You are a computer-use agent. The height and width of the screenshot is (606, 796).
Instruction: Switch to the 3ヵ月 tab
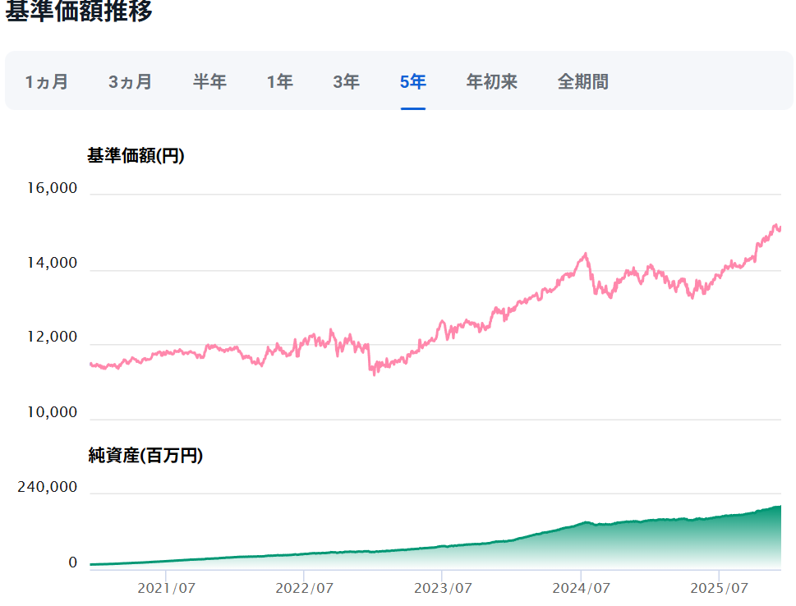pyautogui.click(x=130, y=82)
